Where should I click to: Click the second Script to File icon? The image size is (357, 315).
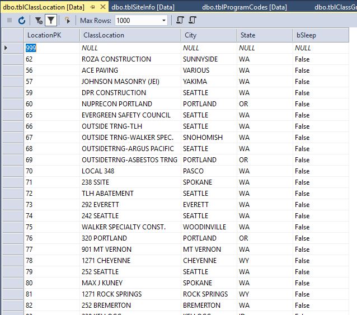tap(192, 20)
